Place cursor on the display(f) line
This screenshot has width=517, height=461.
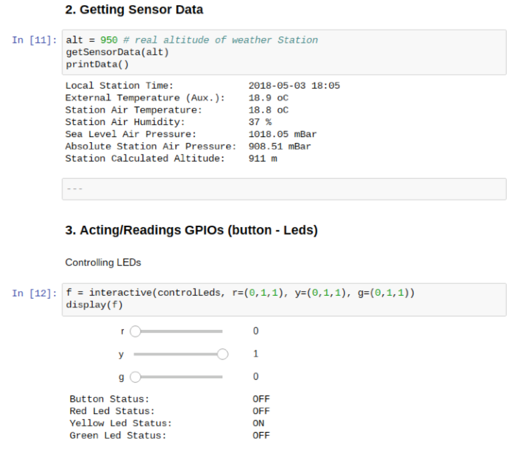[x=94, y=305]
